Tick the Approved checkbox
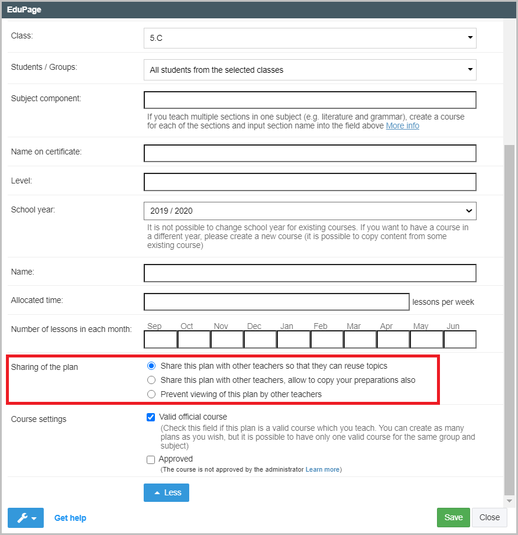This screenshot has width=518, height=535. [x=151, y=459]
